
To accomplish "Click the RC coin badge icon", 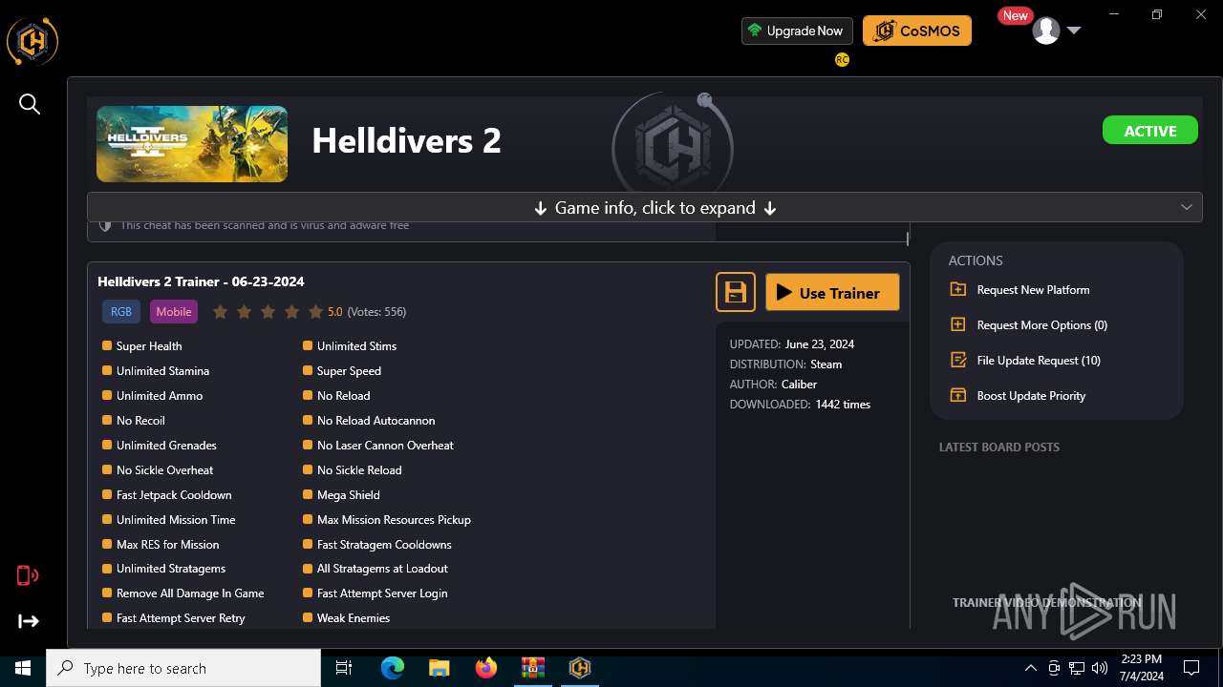I will [842, 59].
